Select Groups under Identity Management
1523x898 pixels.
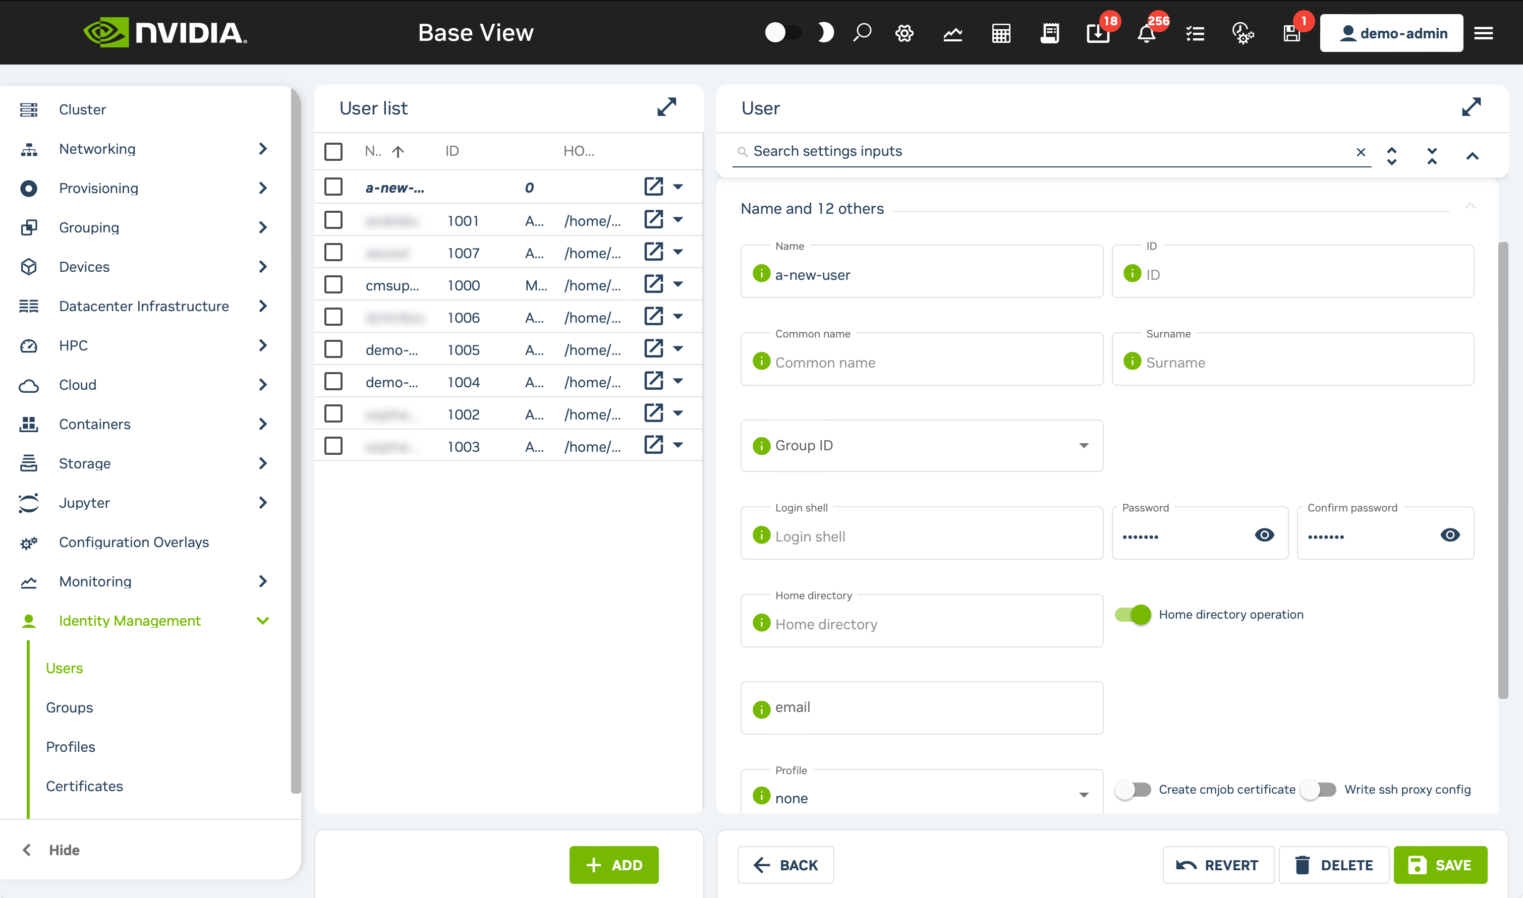[x=70, y=707]
